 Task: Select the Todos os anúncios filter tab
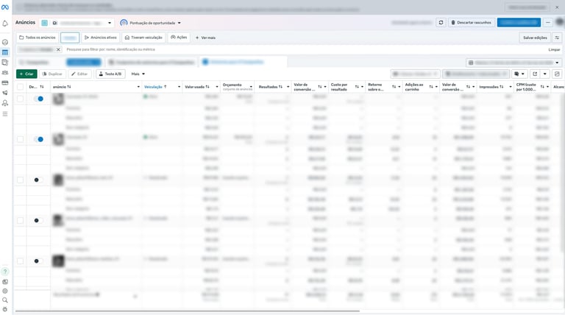click(x=38, y=38)
